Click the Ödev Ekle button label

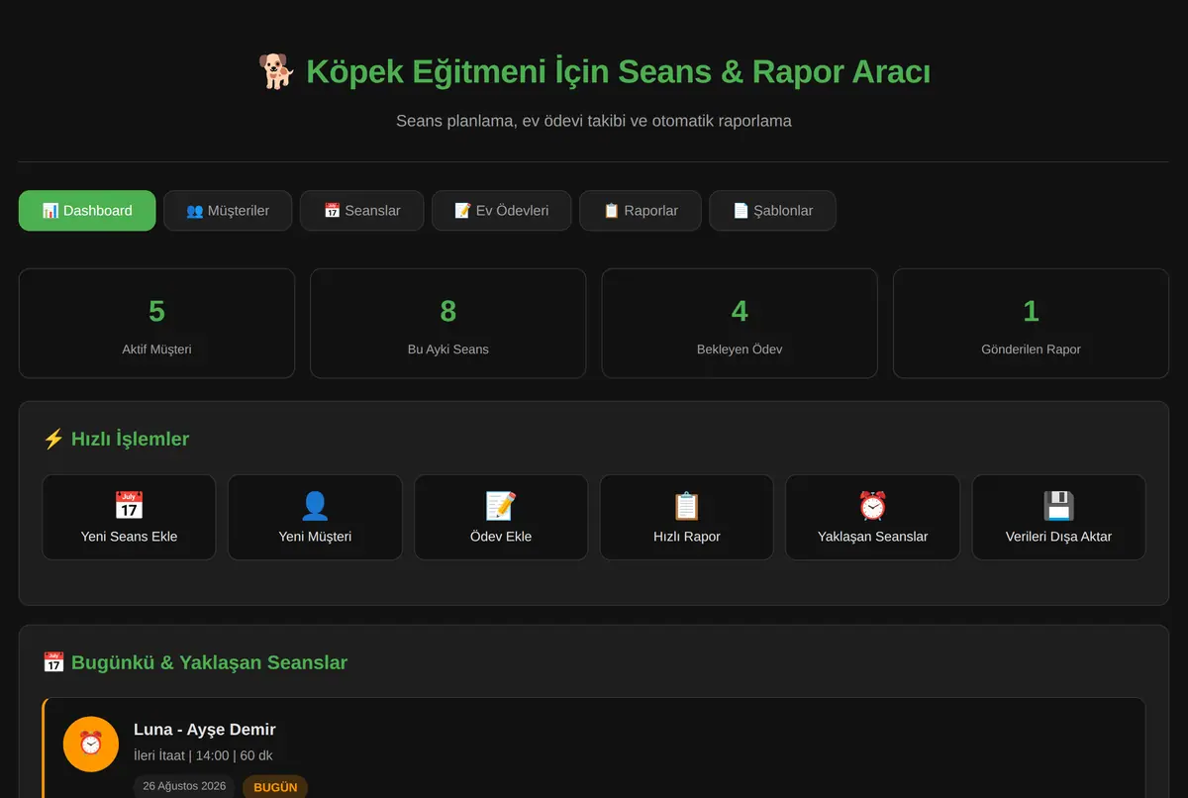point(501,537)
